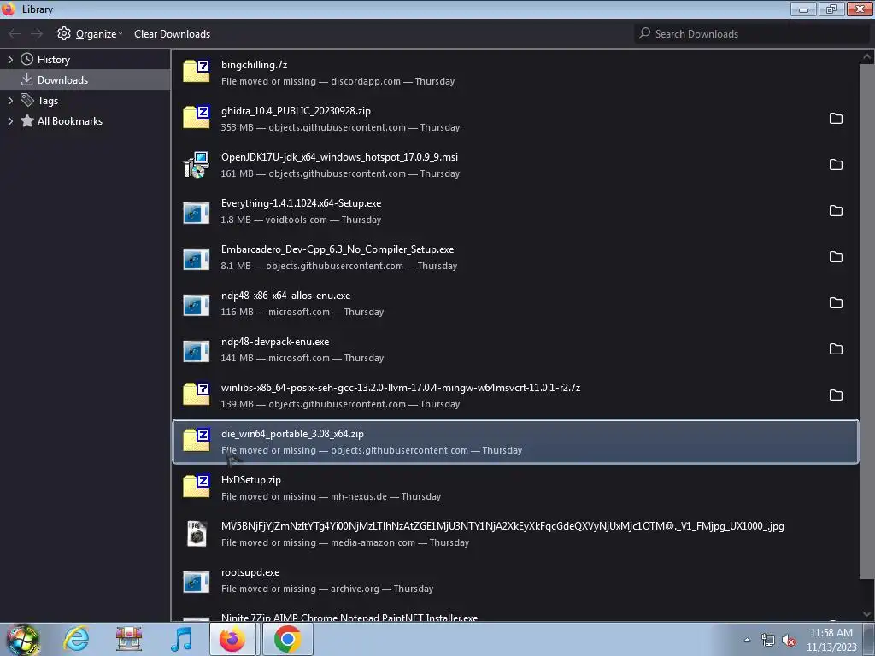Select the bingchilling.7z download entry
The width and height of the screenshot is (875, 656).
[x=515, y=72]
